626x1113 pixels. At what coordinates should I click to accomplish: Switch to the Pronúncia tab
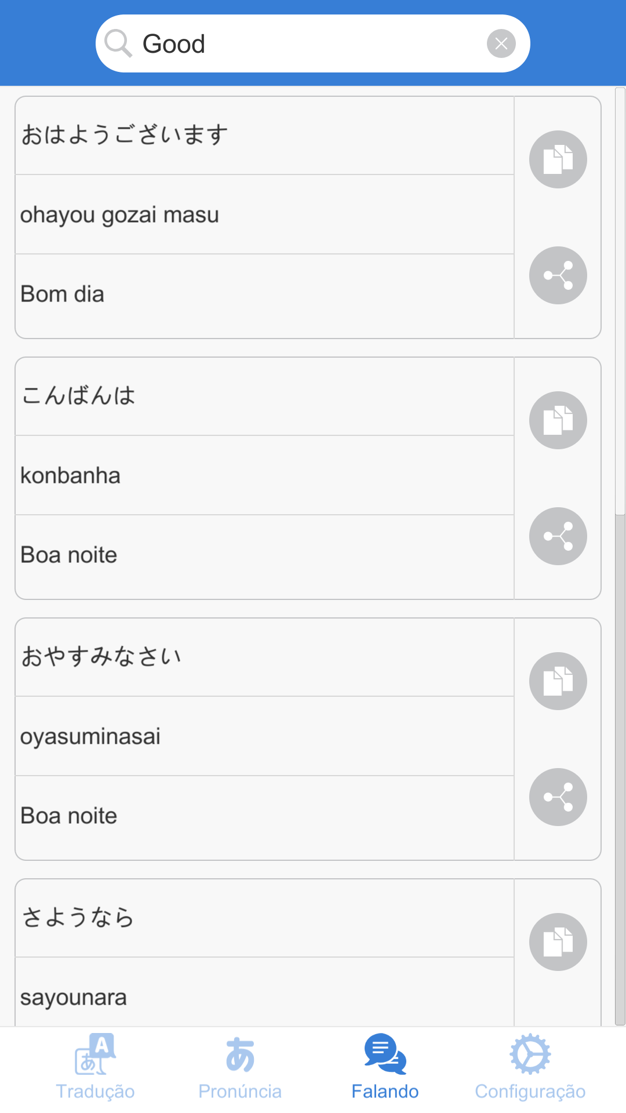click(240, 1068)
